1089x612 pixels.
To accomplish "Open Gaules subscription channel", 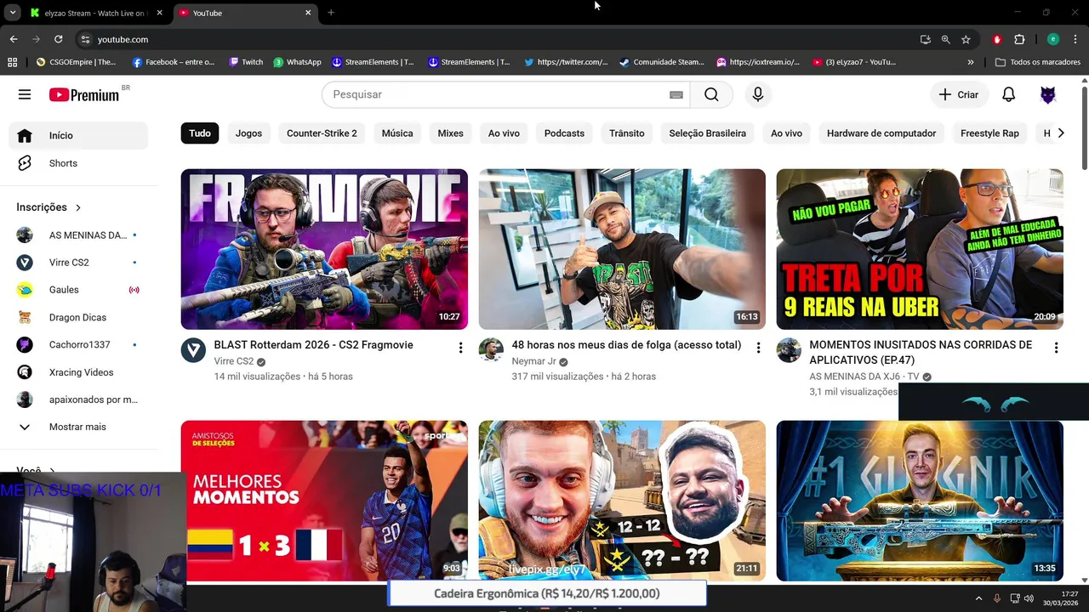I will 78,290.
